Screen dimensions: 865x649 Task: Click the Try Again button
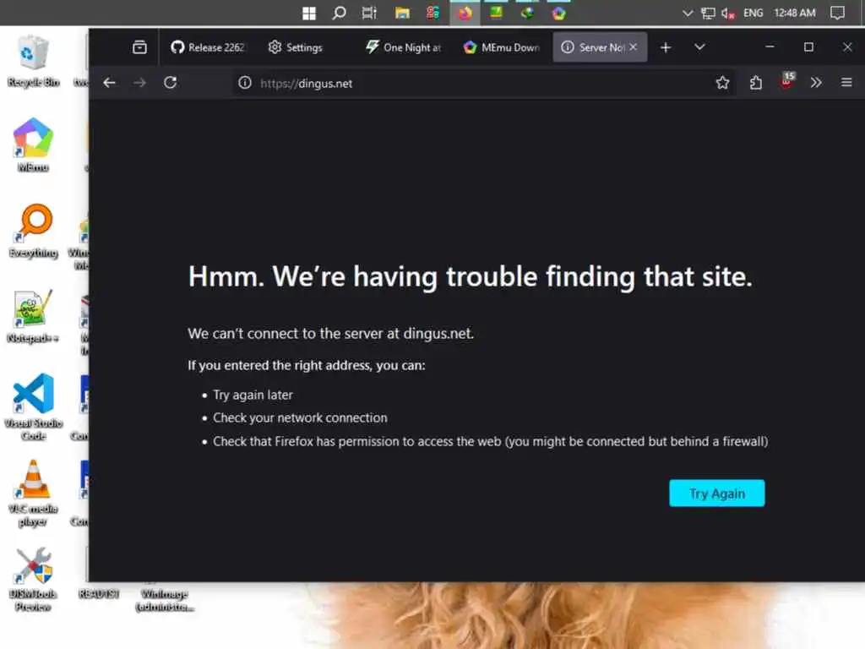click(x=716, y=494)
